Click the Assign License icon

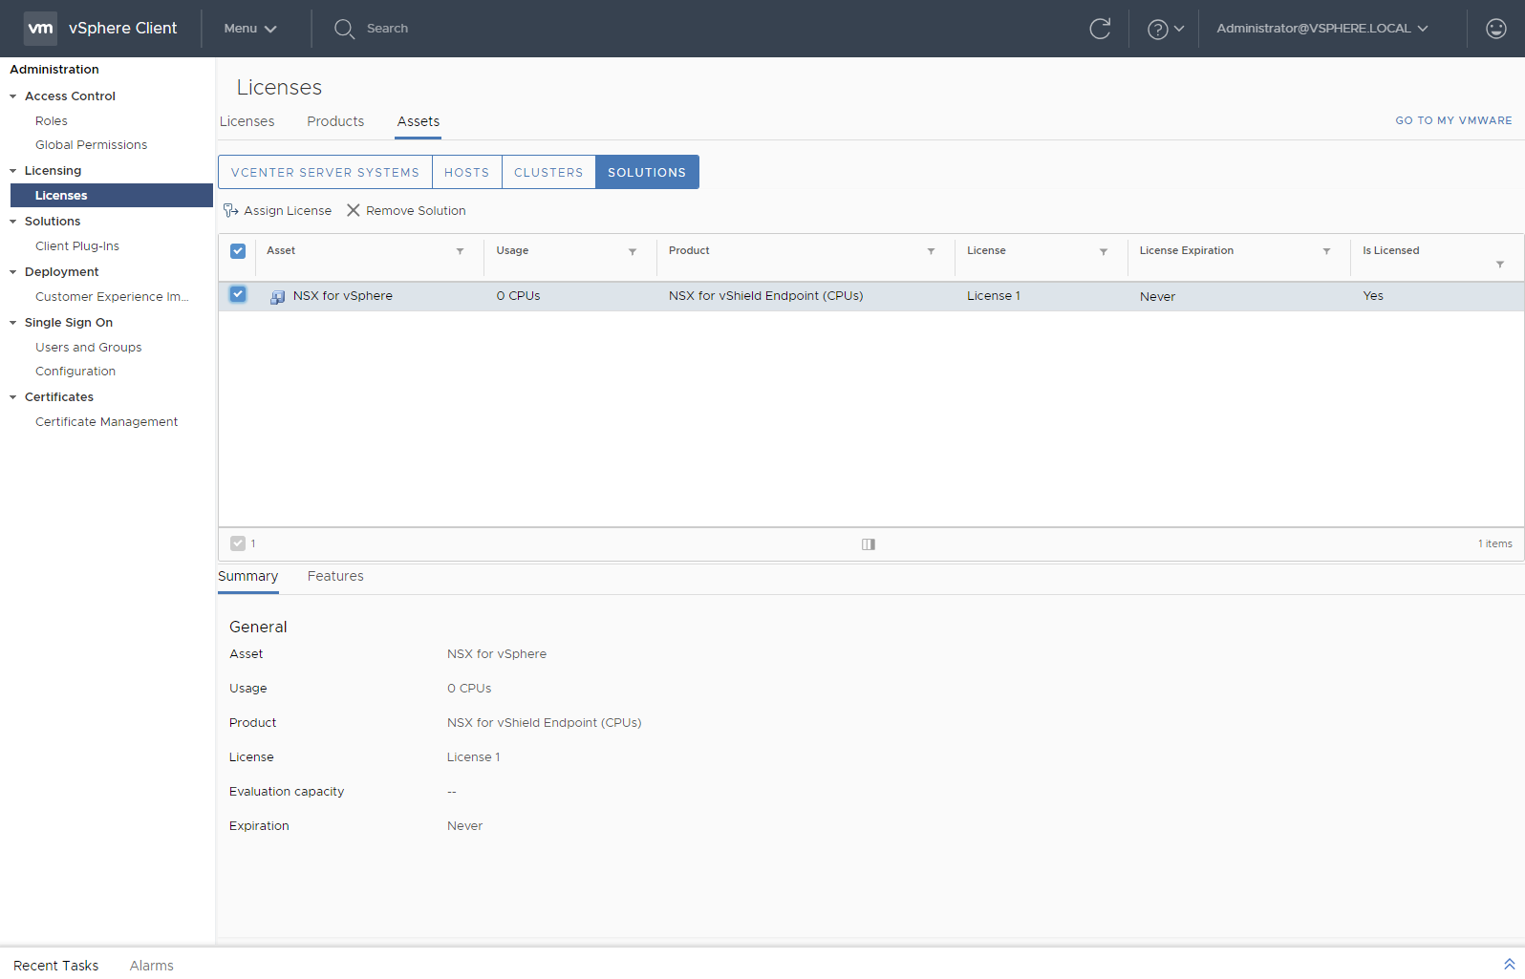(x=230, y=210)
